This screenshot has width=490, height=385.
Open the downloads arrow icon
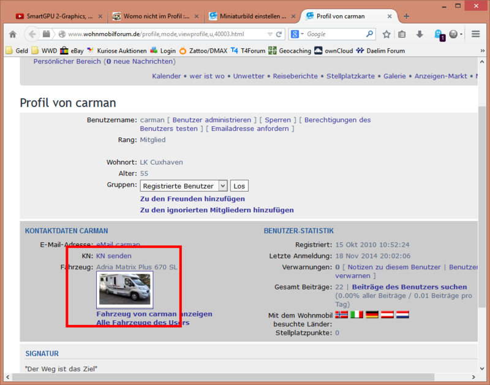420,34
